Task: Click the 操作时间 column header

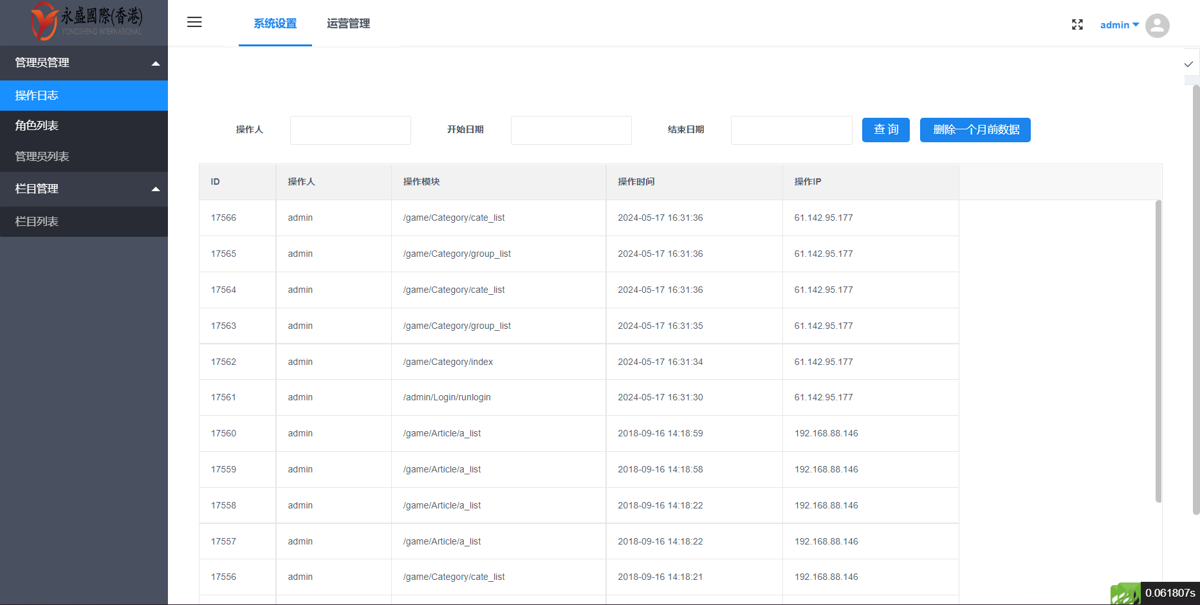Action: pos(694,182)
